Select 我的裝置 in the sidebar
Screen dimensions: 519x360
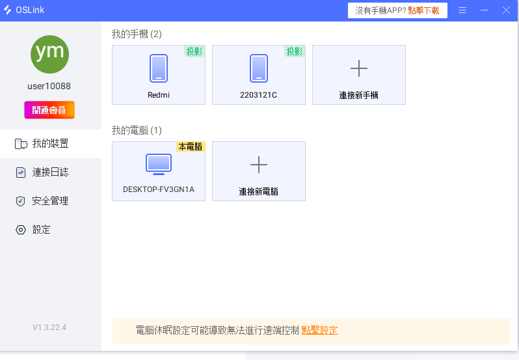(x=50, y=144)
